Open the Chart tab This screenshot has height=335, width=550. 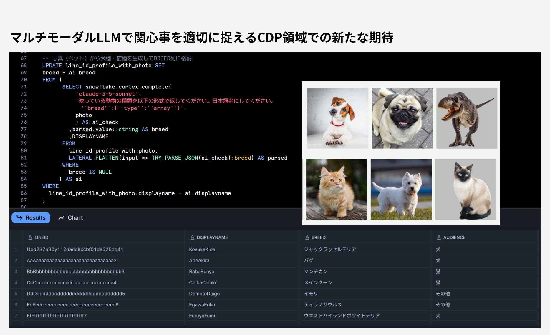click(71, 218)
